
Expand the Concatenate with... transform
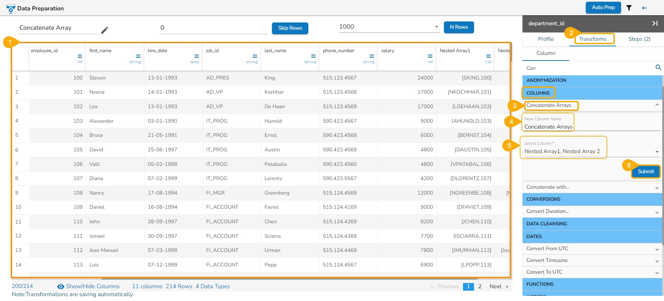[657, 188]
